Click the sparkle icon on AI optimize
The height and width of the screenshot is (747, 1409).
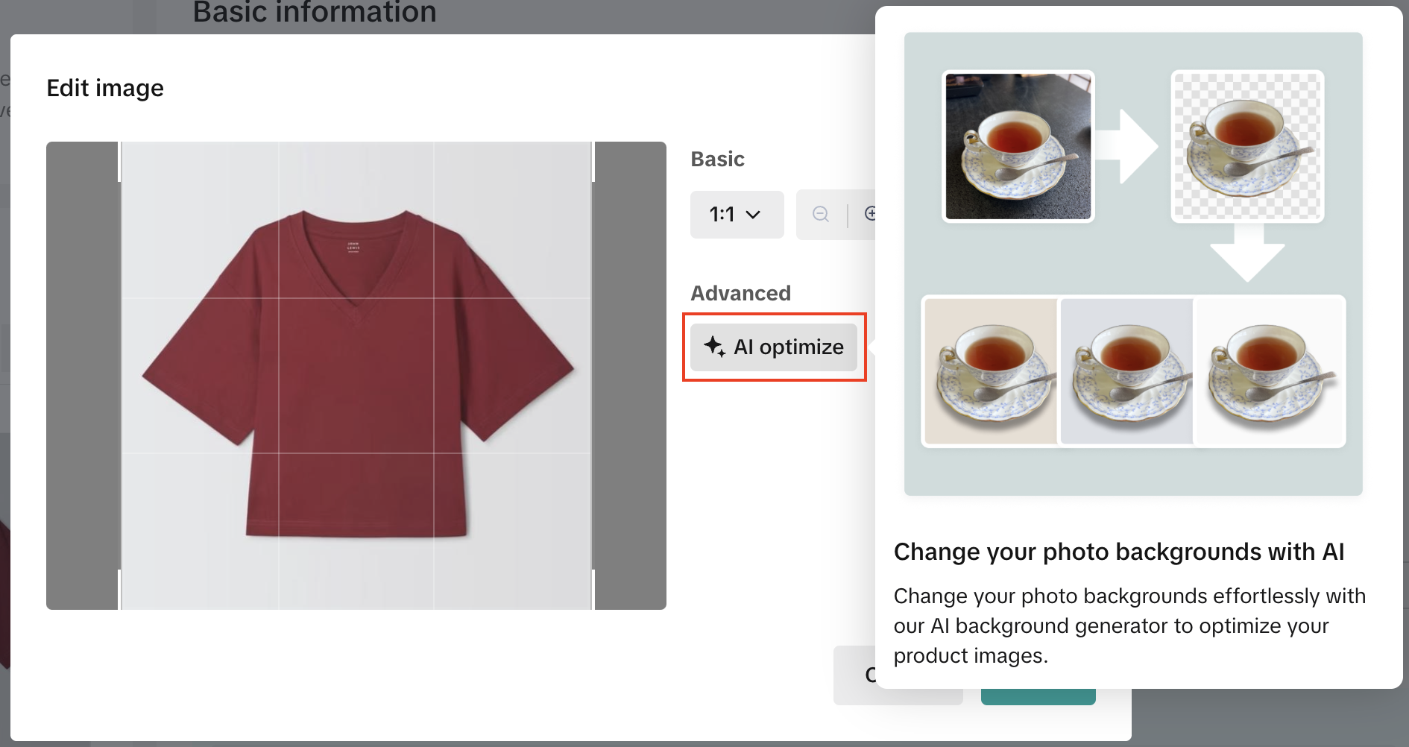714,347
